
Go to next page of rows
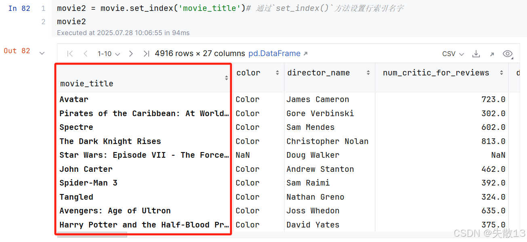pyautogui.click(x=130, y=54)
